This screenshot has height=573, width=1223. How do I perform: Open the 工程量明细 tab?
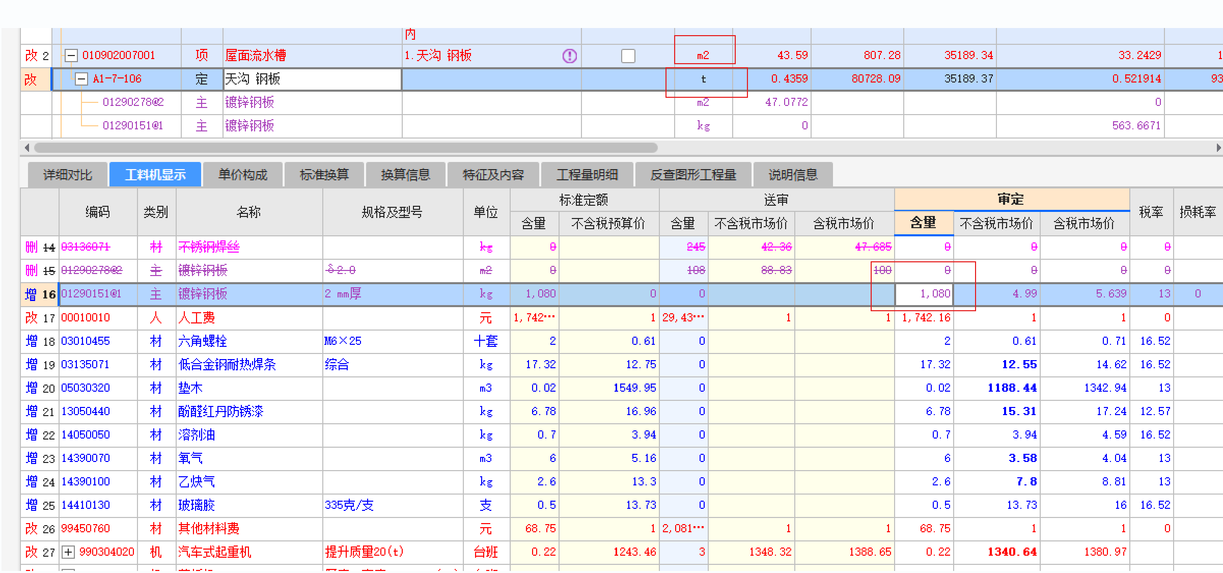[587, 175]
